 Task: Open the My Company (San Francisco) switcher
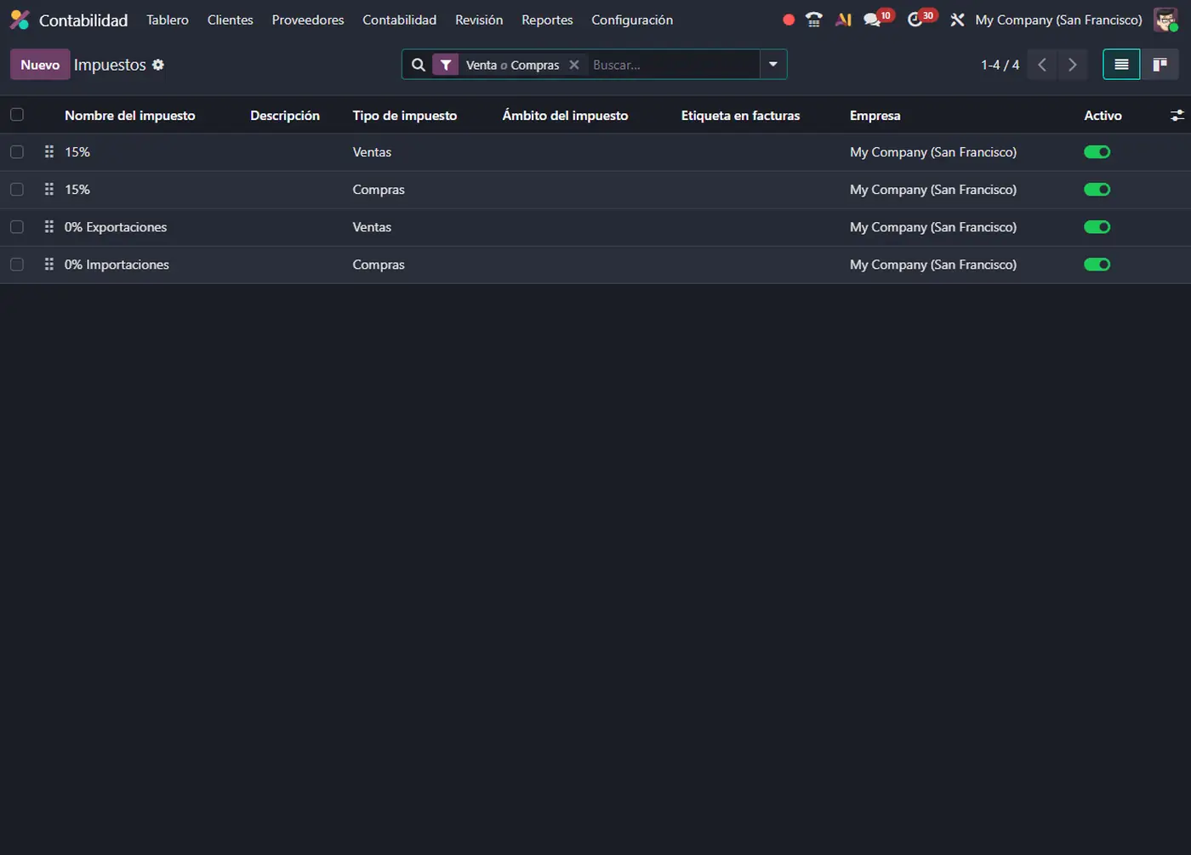[x=1058, y=20]
